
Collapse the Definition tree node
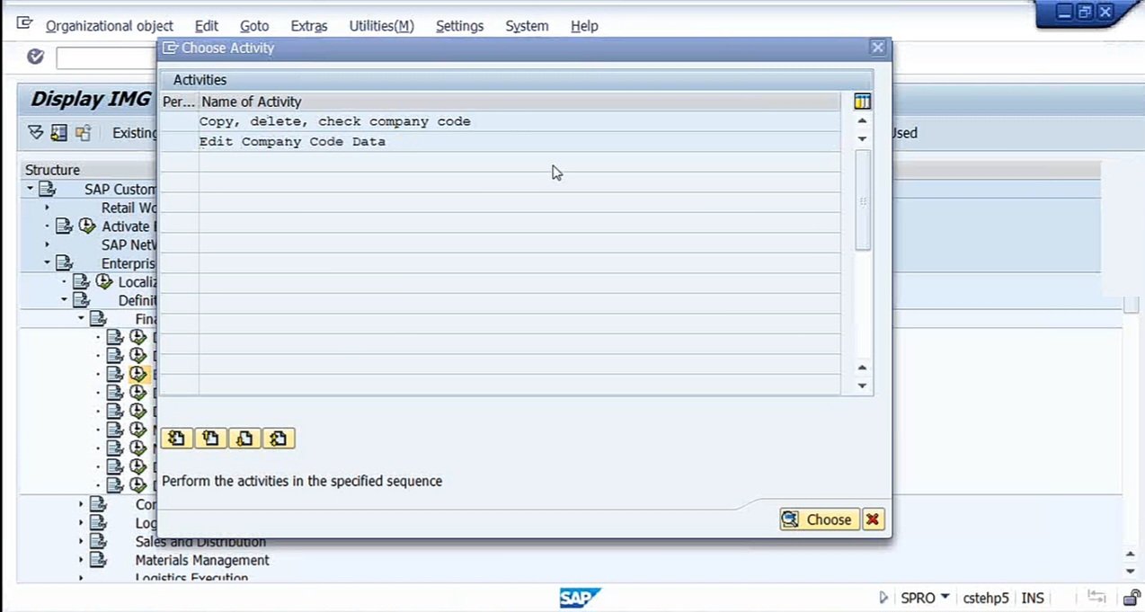(65, 300)
